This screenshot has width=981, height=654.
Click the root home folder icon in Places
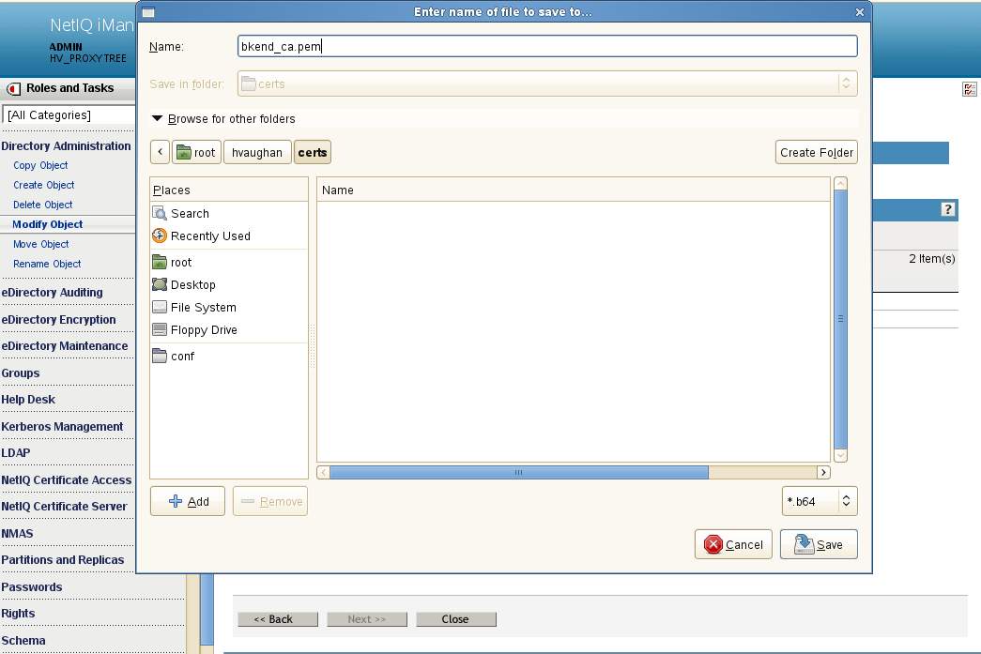[x=160, y=262]
